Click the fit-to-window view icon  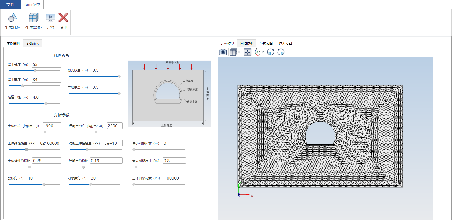(248, 52)
